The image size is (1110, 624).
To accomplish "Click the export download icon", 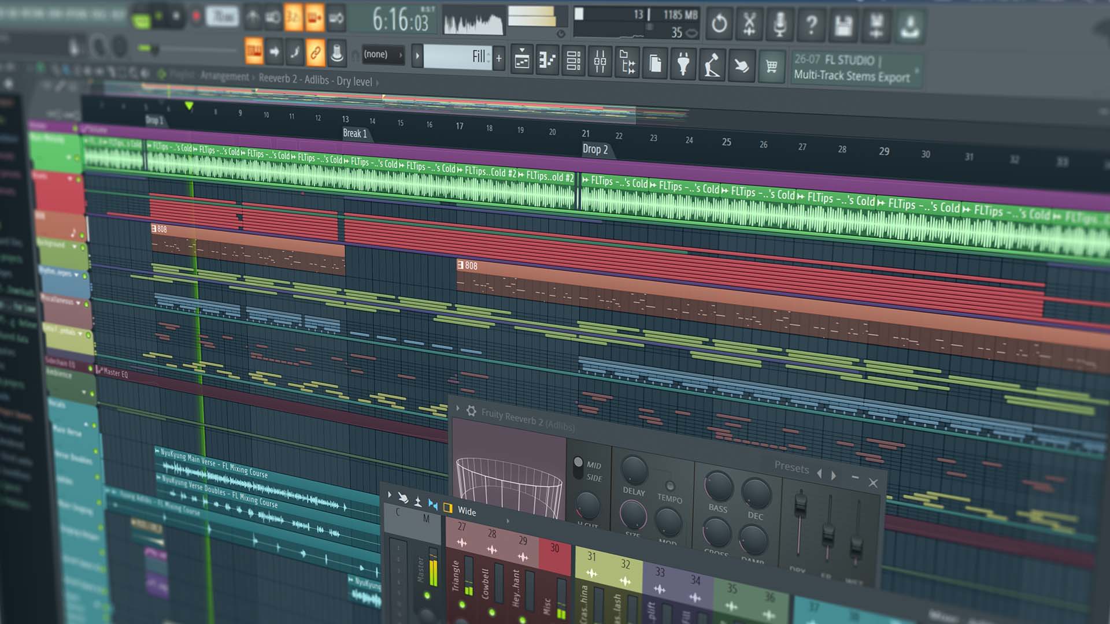I will [910, 27].
